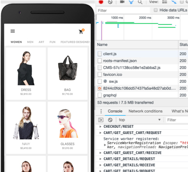Toggle the network filter funnel icon
The width and height of the screenshot is (188, 172).
(x=131, y=2)
